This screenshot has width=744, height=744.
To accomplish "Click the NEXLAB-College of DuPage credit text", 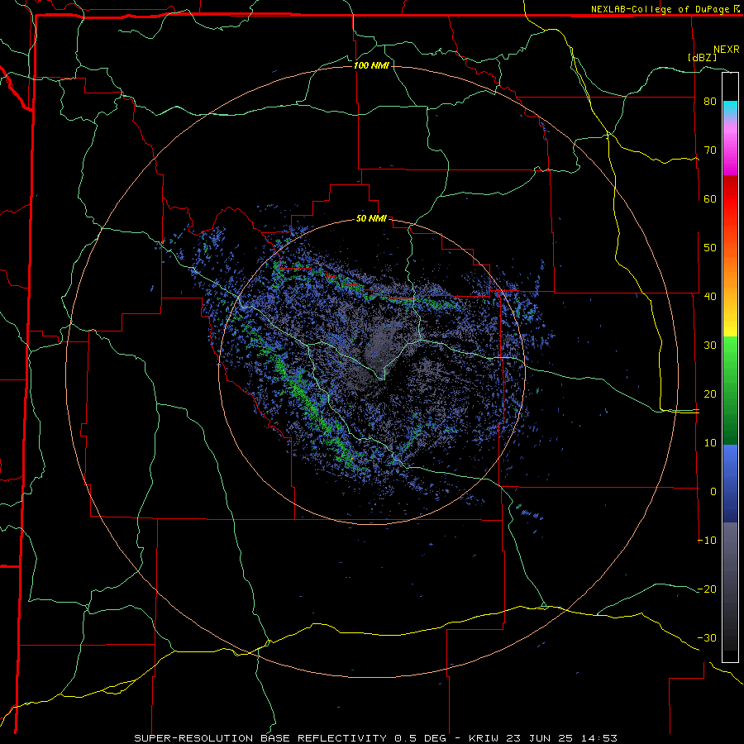I will point(661,9).
